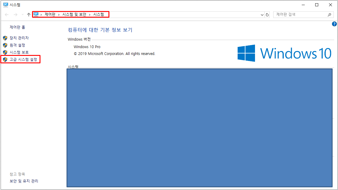Screen dimensions: 338x190
Task: Click the computer icon in address bar
Action: 36,14
